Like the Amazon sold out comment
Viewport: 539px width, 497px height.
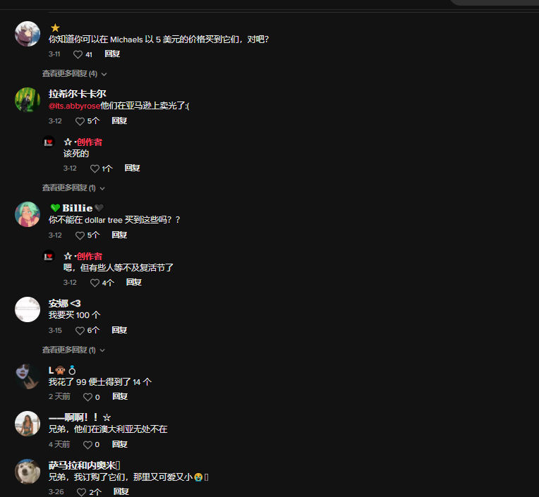coord(80,121)
